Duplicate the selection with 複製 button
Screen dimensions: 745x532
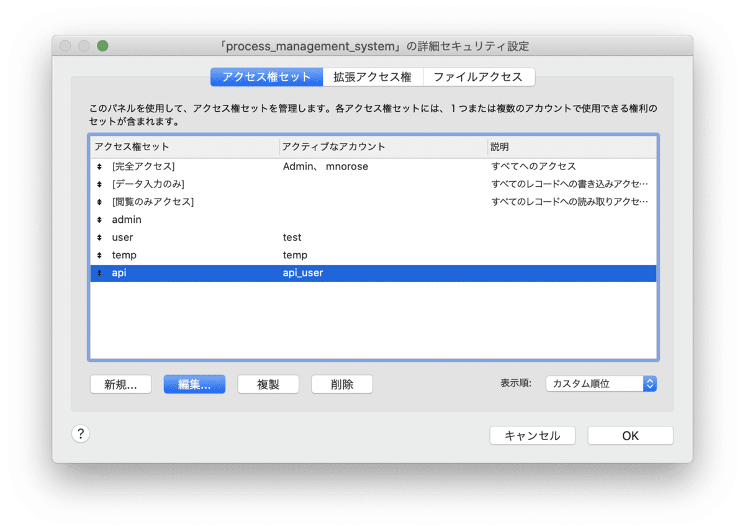(x=268, y=384)
